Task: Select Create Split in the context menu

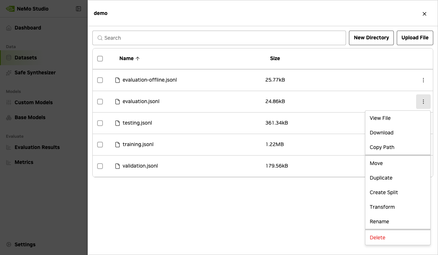Action: pyautogui.click(x=384, y=192)
